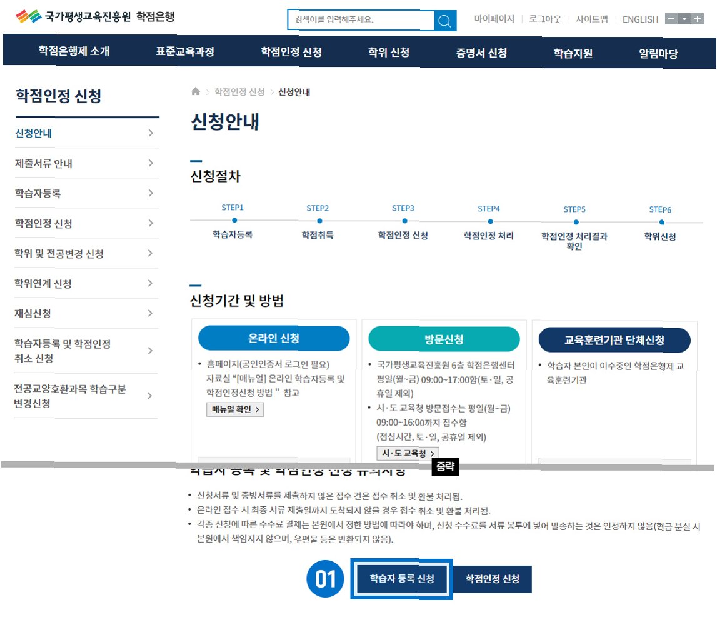Open 학점인정 신청 top menu
This screenshot has width=717, height=617.
point(291,52)
